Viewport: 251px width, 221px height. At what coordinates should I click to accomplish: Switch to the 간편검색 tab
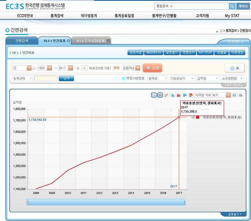pos(22,41)
